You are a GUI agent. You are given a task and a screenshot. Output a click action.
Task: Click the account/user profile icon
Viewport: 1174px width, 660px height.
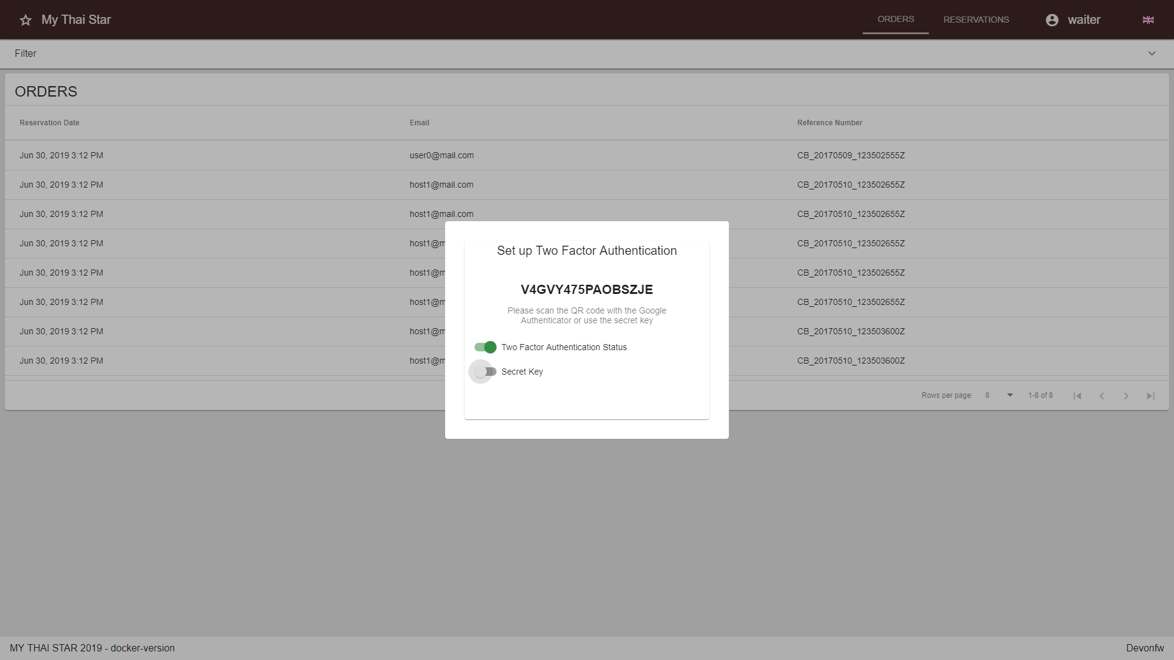(x=1052, y=20)
